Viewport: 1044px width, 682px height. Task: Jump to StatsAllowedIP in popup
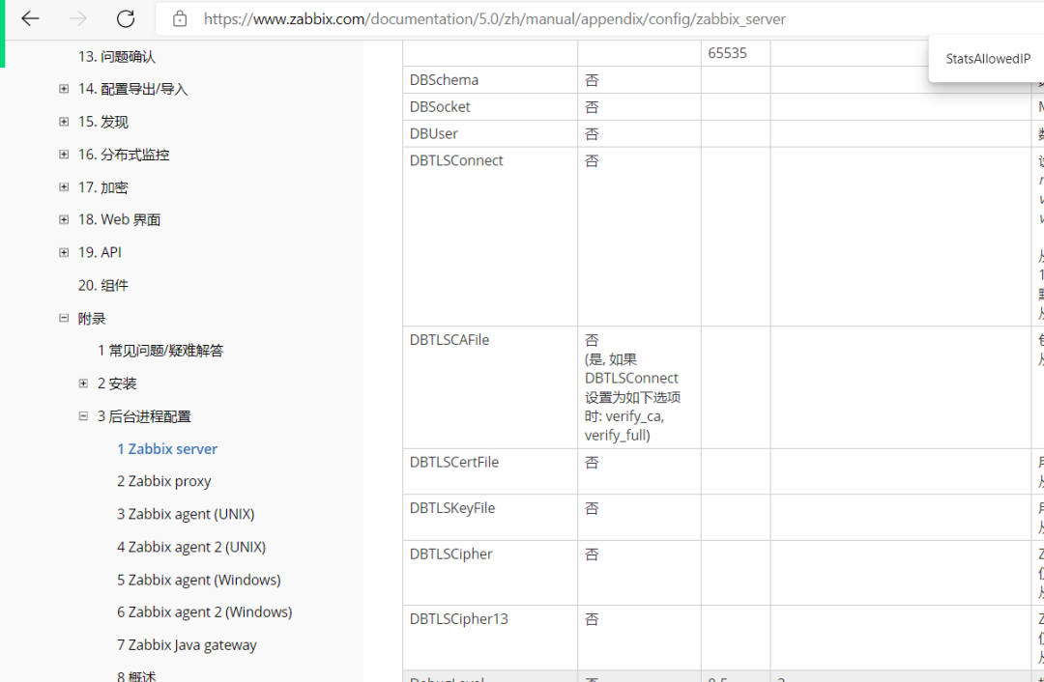pyautogui.click(x=988, y=59)
